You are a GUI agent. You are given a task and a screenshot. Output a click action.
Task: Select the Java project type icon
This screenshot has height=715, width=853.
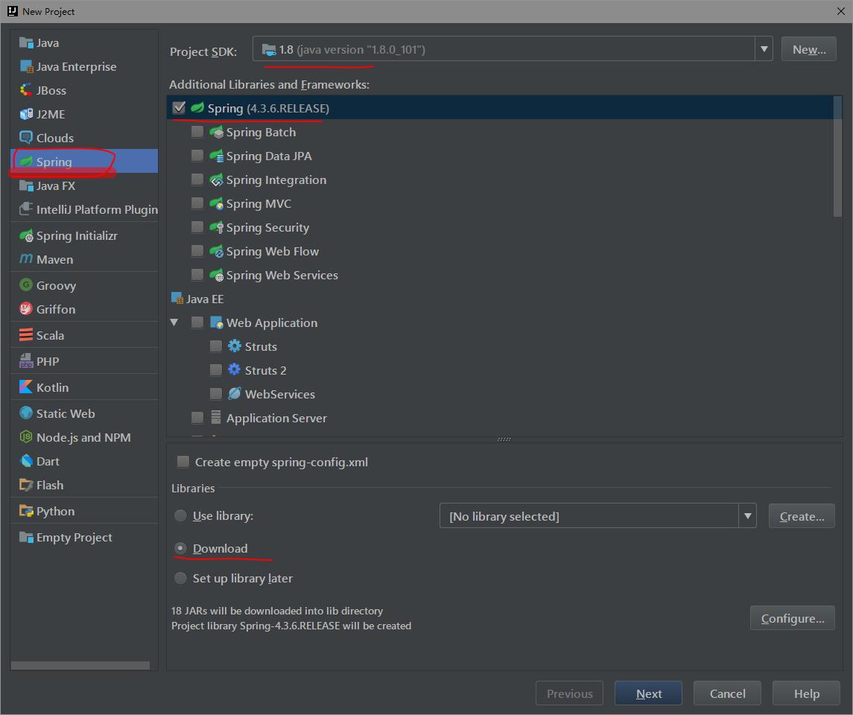point(26,42)
